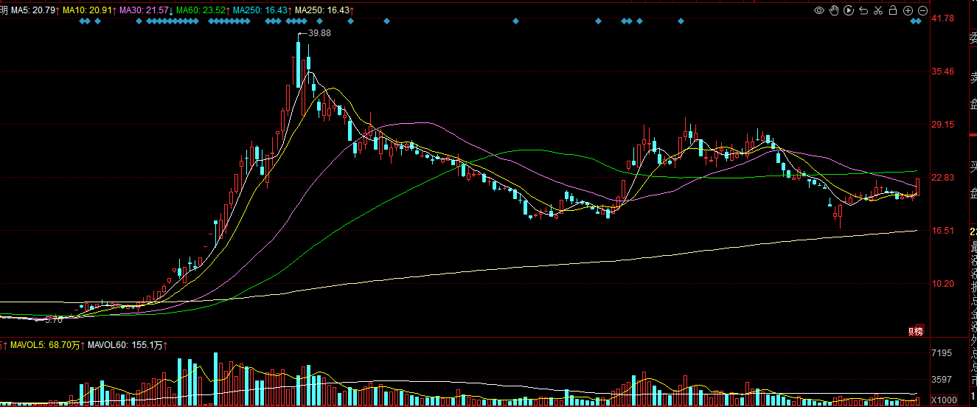Viewport: 977px width, 407px height.
Task: Click the 39.88 peak price marker
Action: click(x=319, y=34)
